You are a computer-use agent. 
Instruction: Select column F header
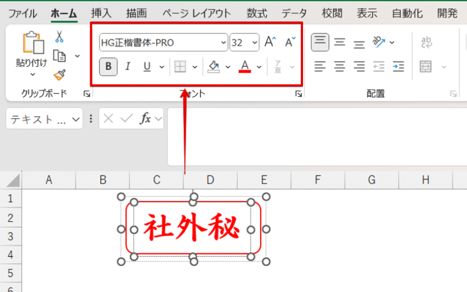318,180
